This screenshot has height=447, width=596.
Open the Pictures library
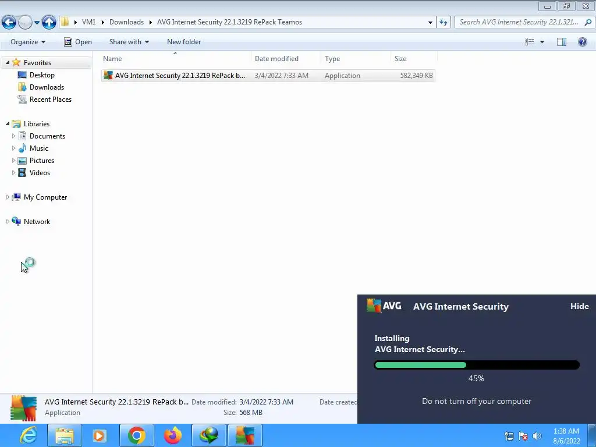tap(42, 160)
